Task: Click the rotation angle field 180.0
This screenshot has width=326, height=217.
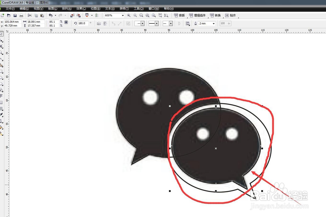Action: [83, 23]
